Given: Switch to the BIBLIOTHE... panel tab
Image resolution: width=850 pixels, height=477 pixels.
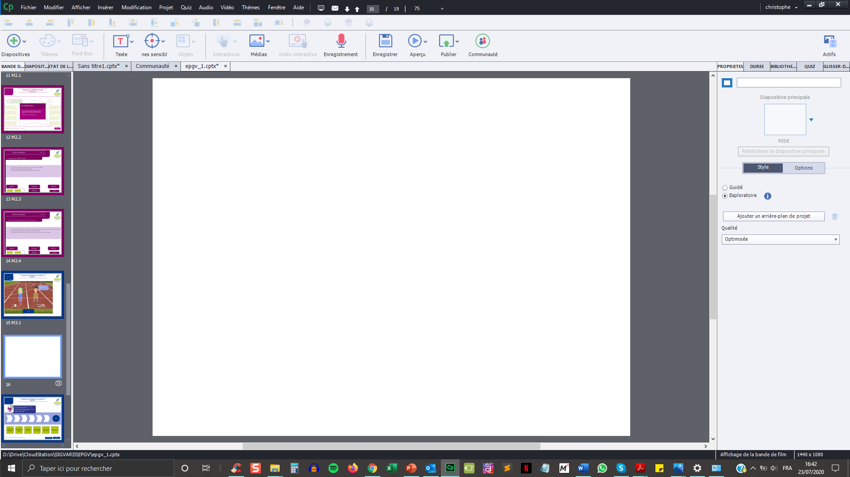Looking at the screenshot, I should click(783, 67).
